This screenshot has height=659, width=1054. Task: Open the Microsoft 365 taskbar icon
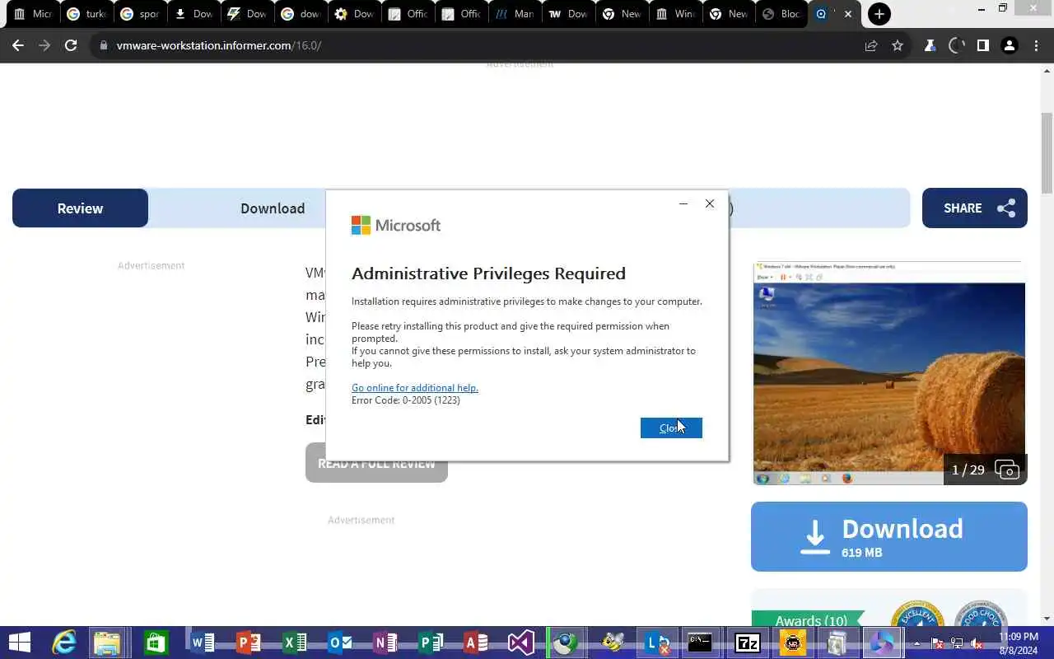click(x=882, y=643)
